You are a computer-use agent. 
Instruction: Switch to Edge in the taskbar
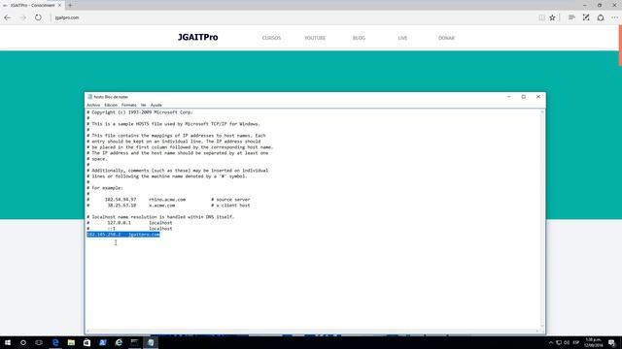click(x=55, y=342)
